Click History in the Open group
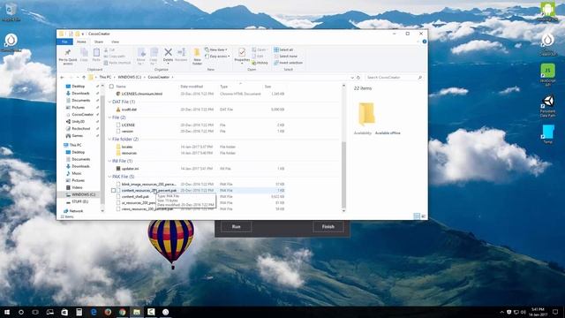This screenshot has width=565, height=318. pos(260,63)
